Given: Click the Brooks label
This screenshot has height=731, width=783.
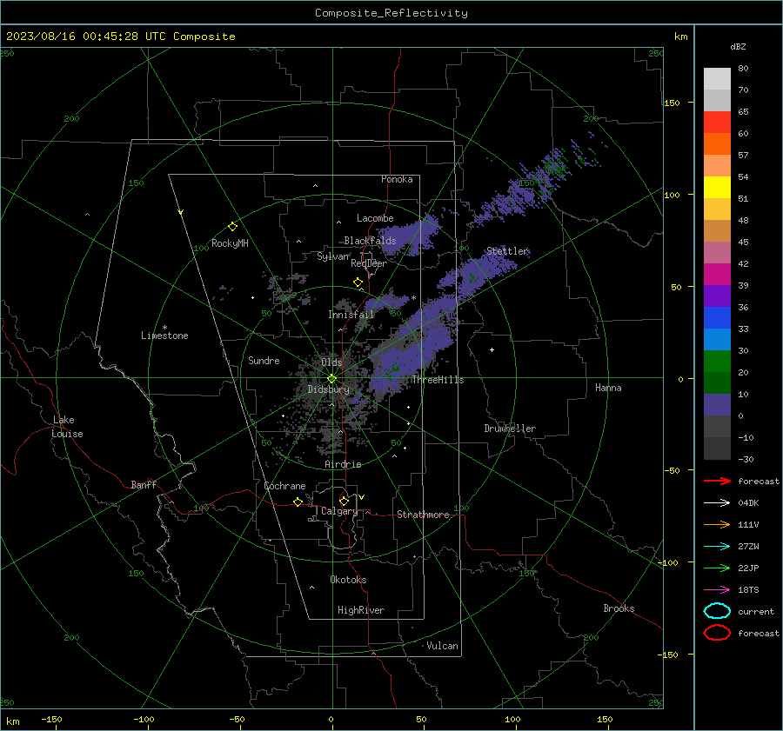Looking at the screenshot, I should [x=619, y=608].
